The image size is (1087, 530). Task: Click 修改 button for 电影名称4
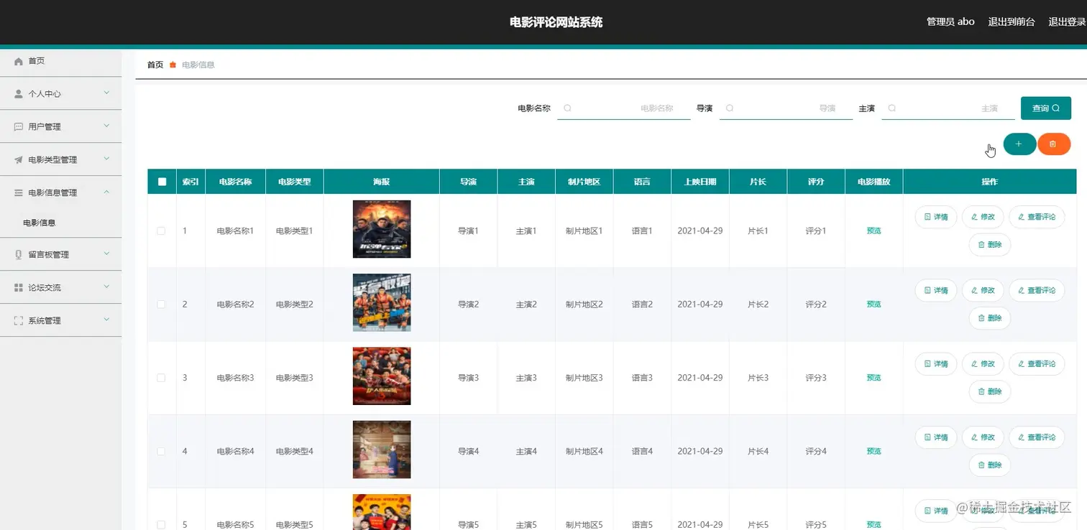coord(983,437)
